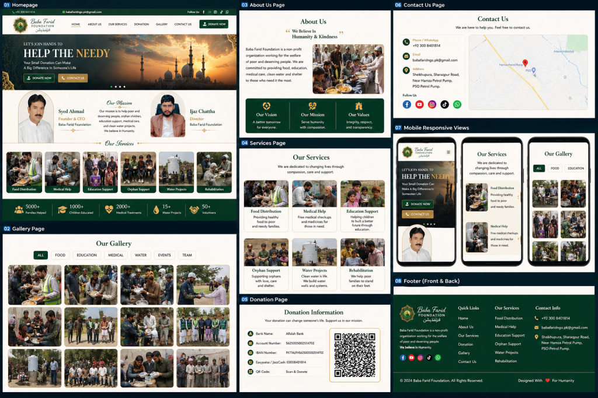Click the TikTok icon in the homepage top bar

pyautogui.click(x=221, y=12)
